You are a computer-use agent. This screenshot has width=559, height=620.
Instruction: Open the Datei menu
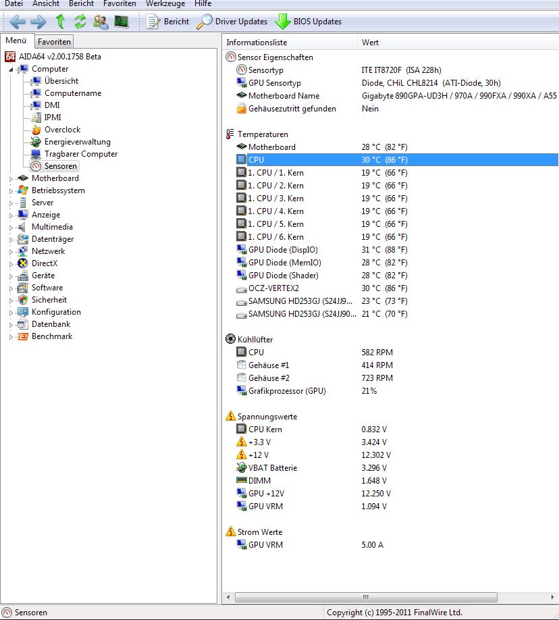coord(14,3)
